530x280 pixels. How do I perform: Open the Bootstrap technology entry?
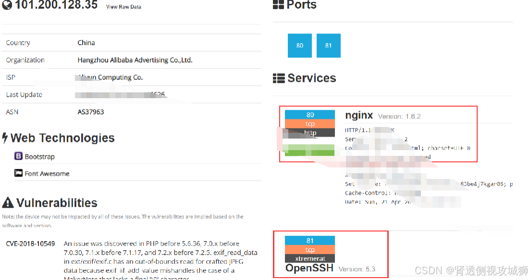coord(39,157)
